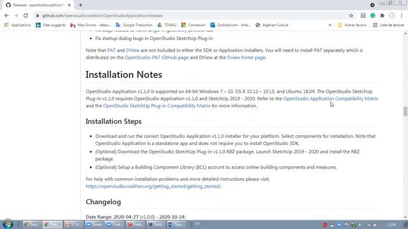Open a new browser tab

pos(80,5)
